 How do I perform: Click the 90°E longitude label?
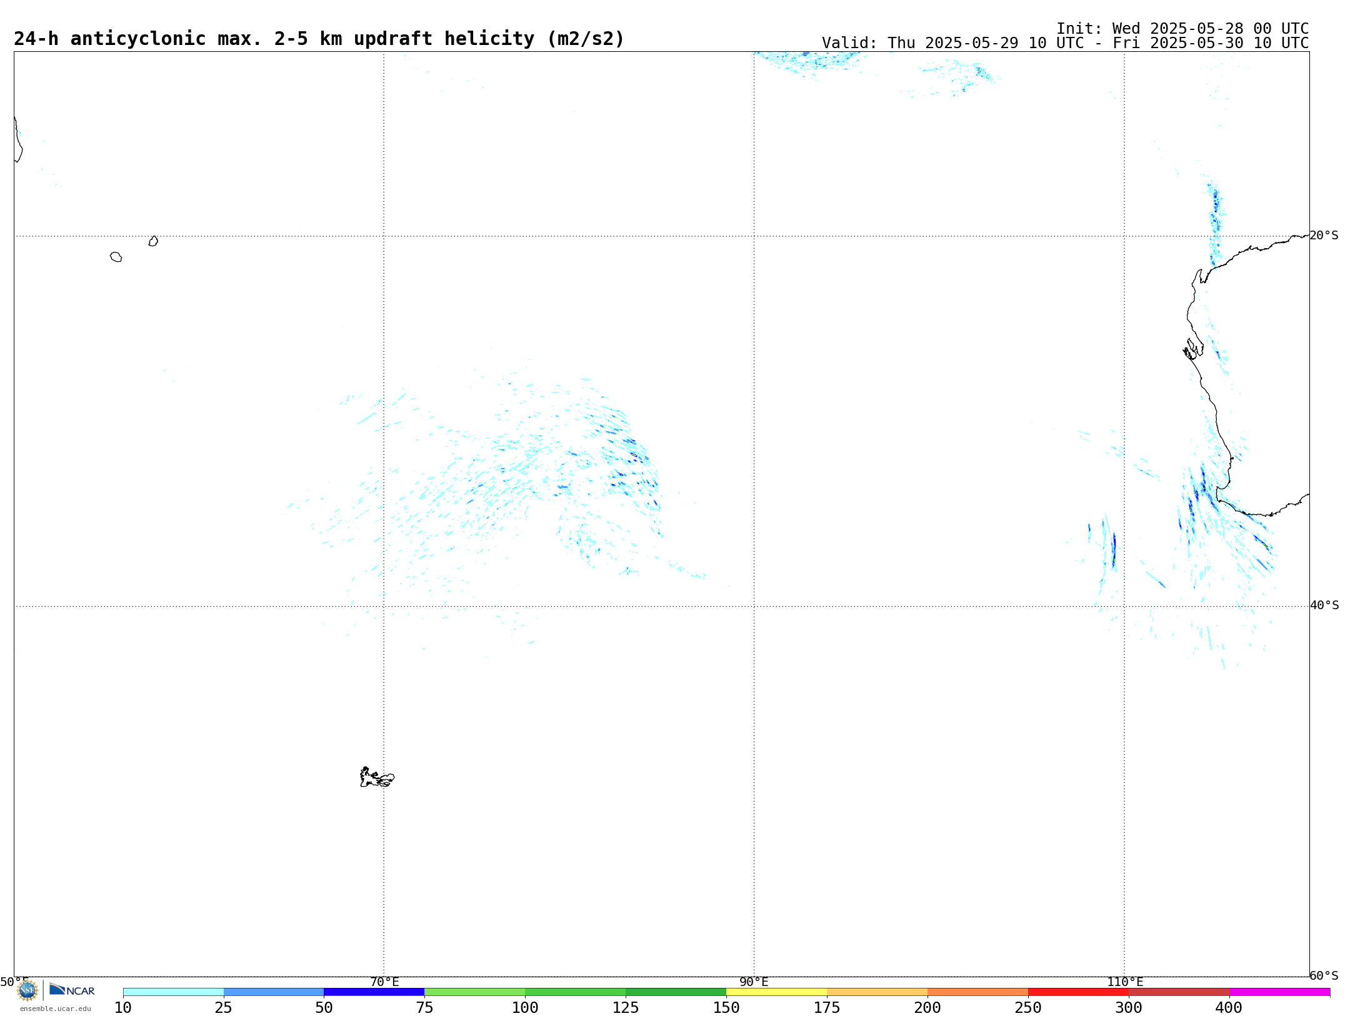click(x=754, y=982)
